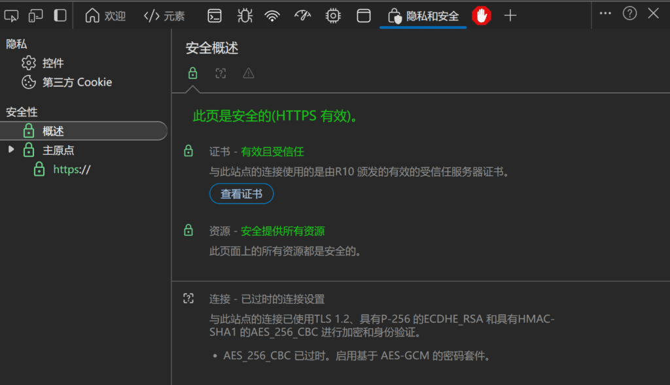Expand the 主原点 tree node
670x385 pixels.
[10, 150]
